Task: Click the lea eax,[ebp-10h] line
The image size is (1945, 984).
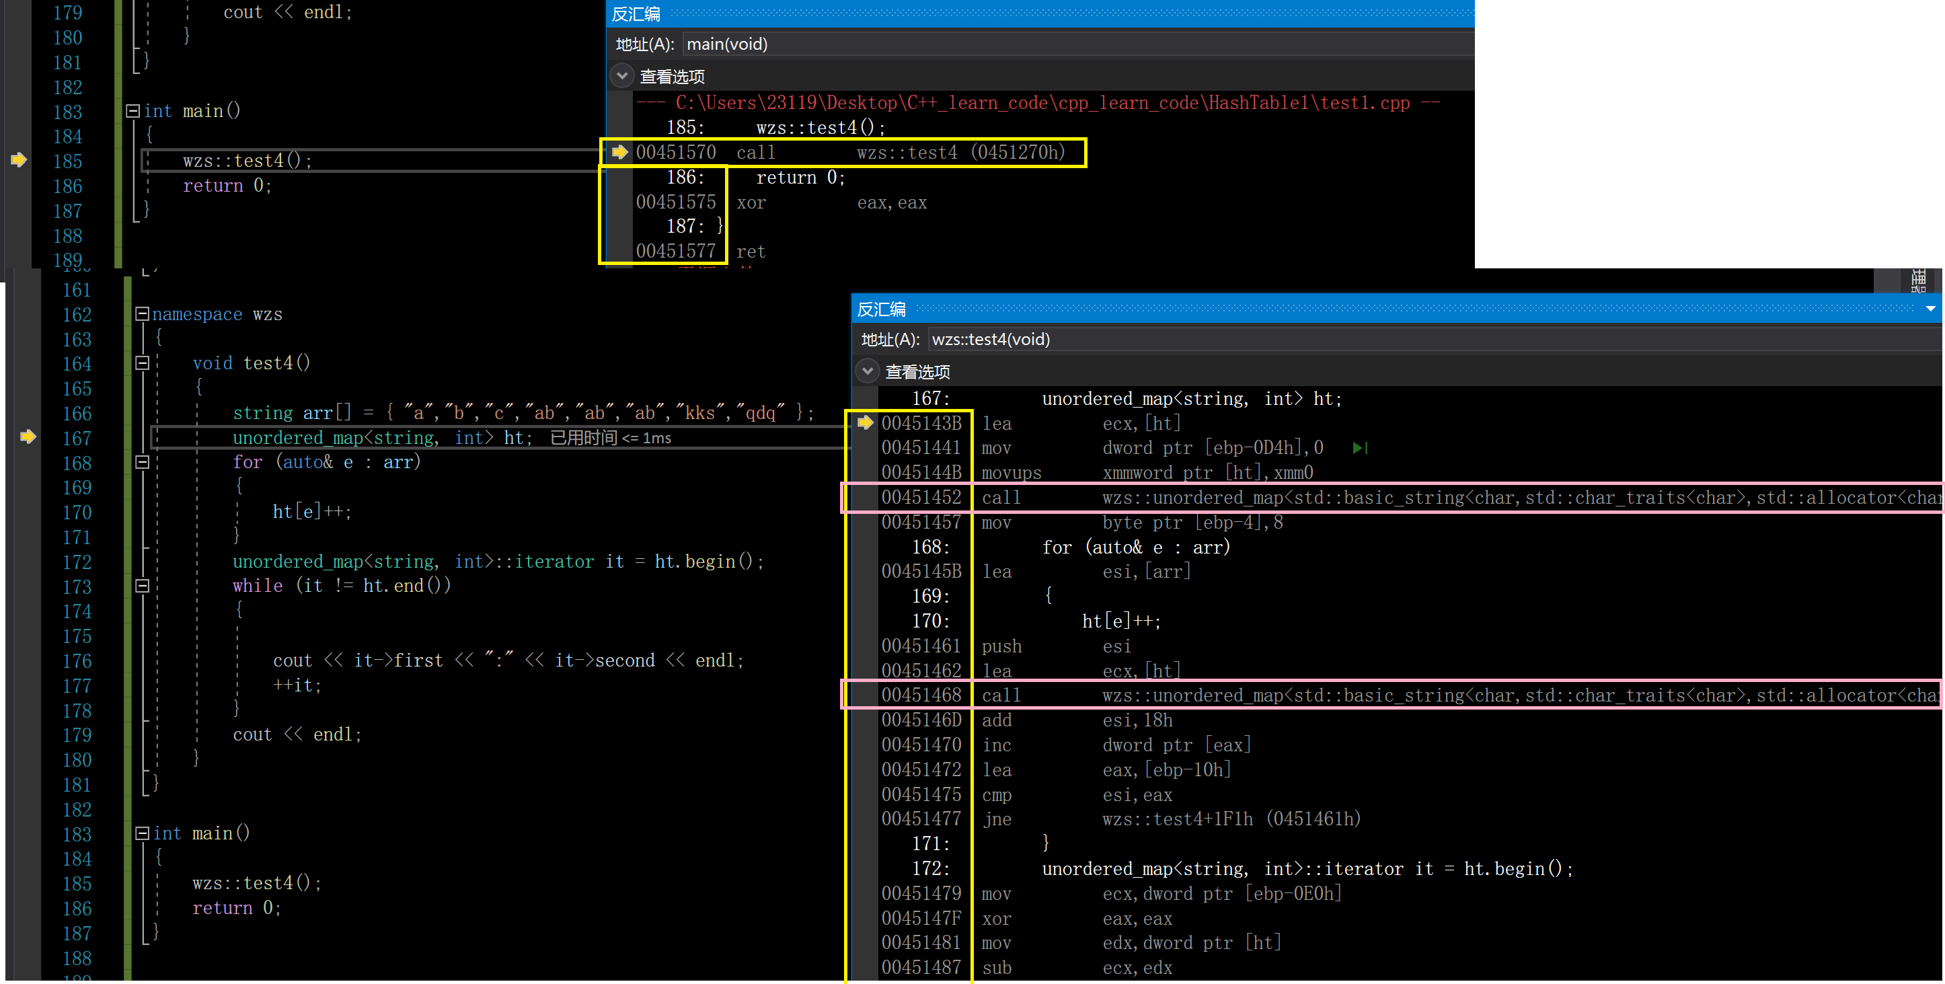Action: [x=1057, y=770]
